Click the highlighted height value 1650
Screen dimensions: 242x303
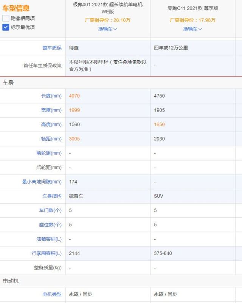[x=159, y=124]
